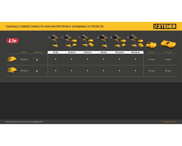
Task: Click the first drill image without batteries
Action: point(53,41)
